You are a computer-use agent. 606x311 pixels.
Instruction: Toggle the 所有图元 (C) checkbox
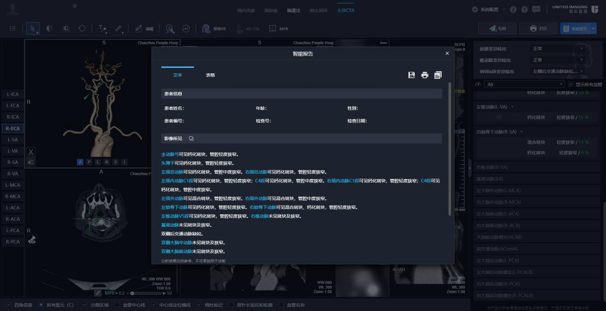click(x=41, y=305)
